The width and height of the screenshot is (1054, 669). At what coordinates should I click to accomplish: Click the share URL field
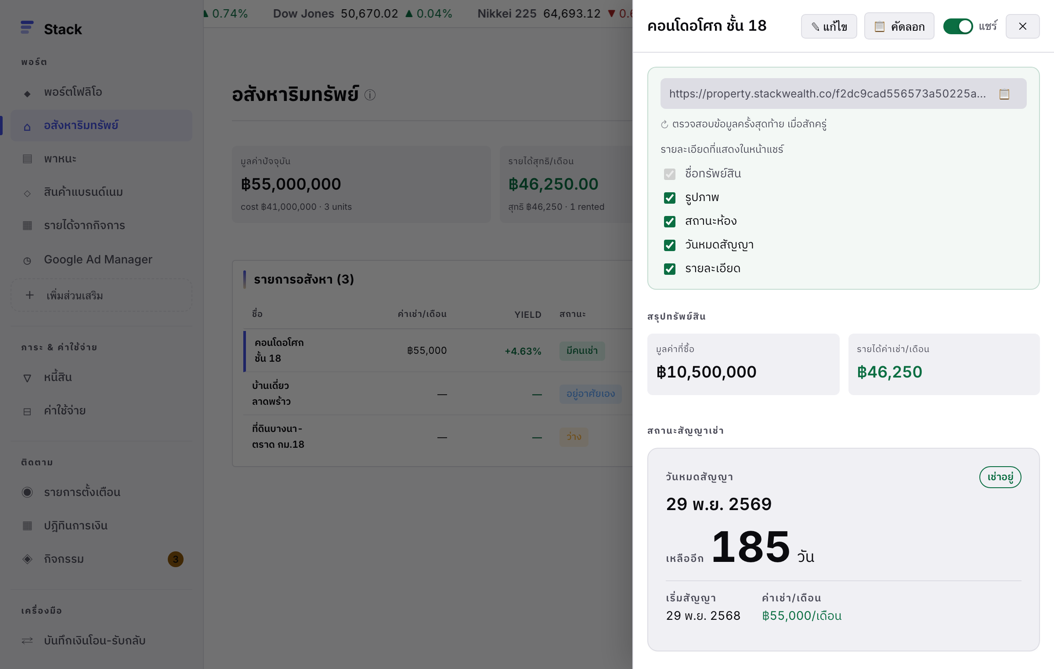843,94
